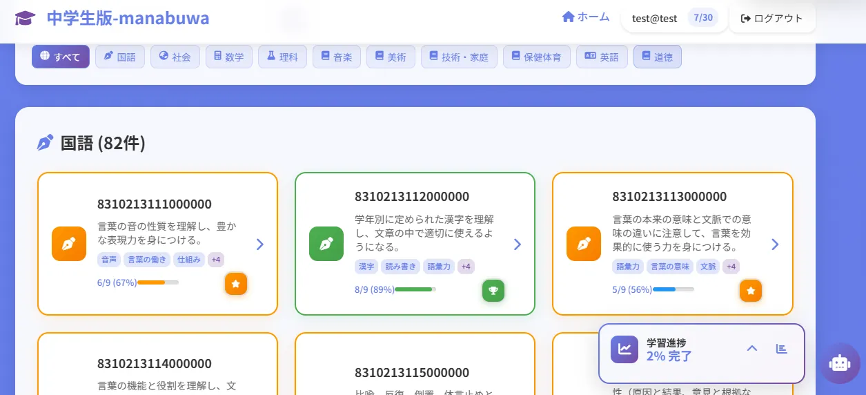Click the green pen icon on card 8310213112000000
The width and height of the screenshot is (866, 395).
[x=326, y=244]
